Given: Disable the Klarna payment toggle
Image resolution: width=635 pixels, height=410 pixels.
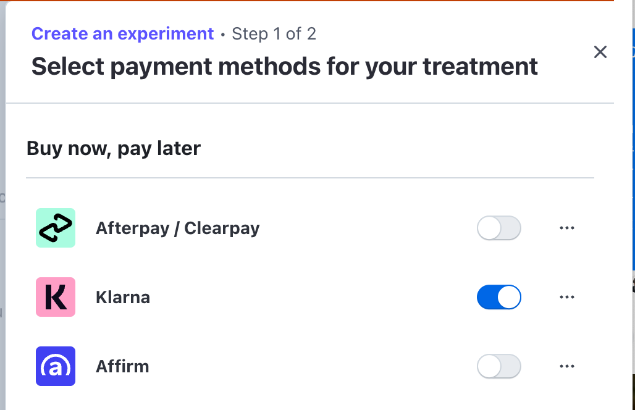Looking at the screenshot, I should click(498, 297).
